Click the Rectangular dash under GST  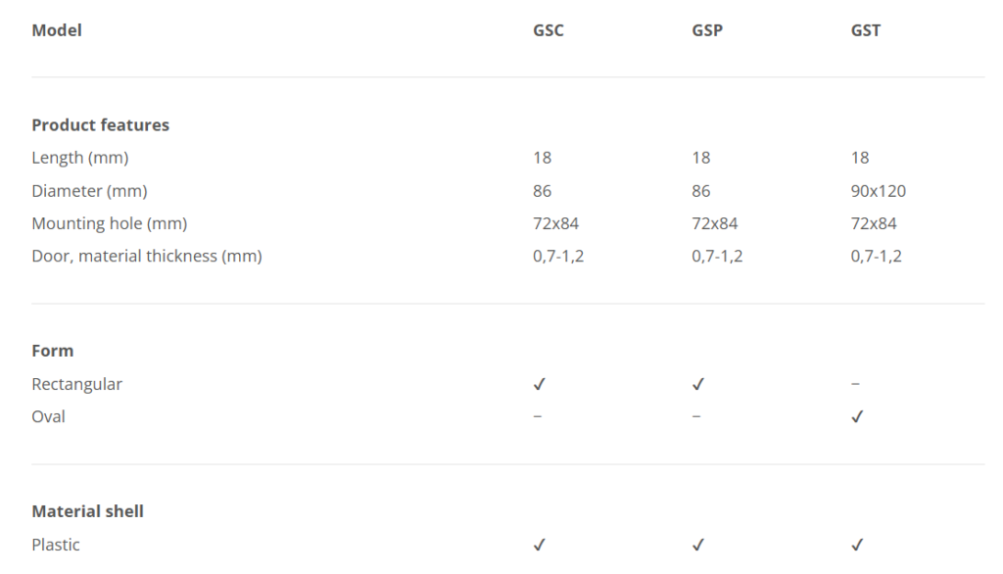pos(856,385)
